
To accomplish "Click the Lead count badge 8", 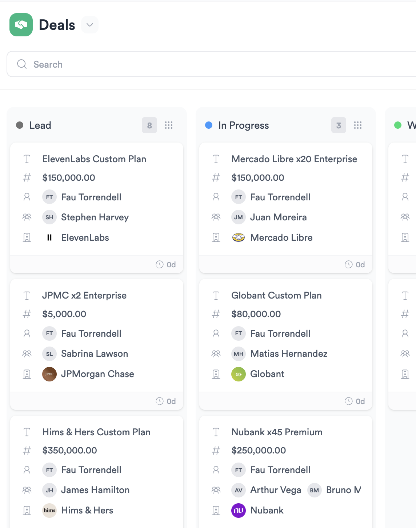I will pos(149,125).
